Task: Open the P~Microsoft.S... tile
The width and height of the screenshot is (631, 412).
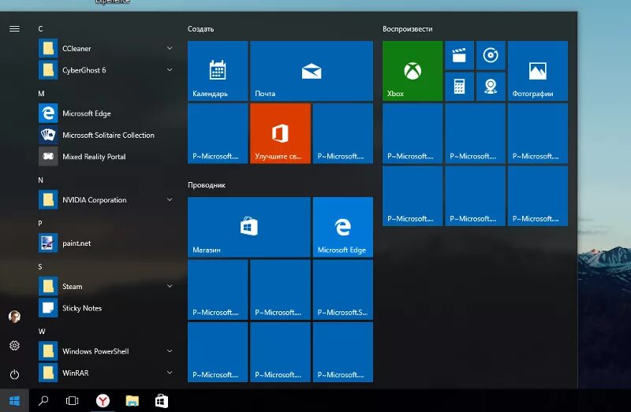Action: [x=343, y=290]
